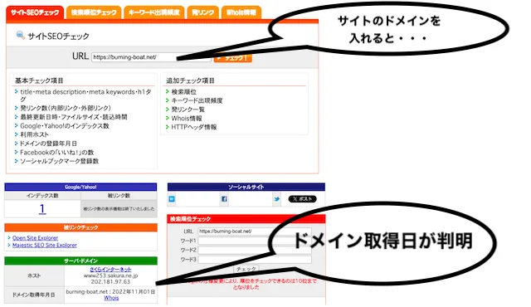This screenshot has width=531, height=307.
Task: Click the orange チェック! button
Action: pyautogui.click(x=233, y=58)
